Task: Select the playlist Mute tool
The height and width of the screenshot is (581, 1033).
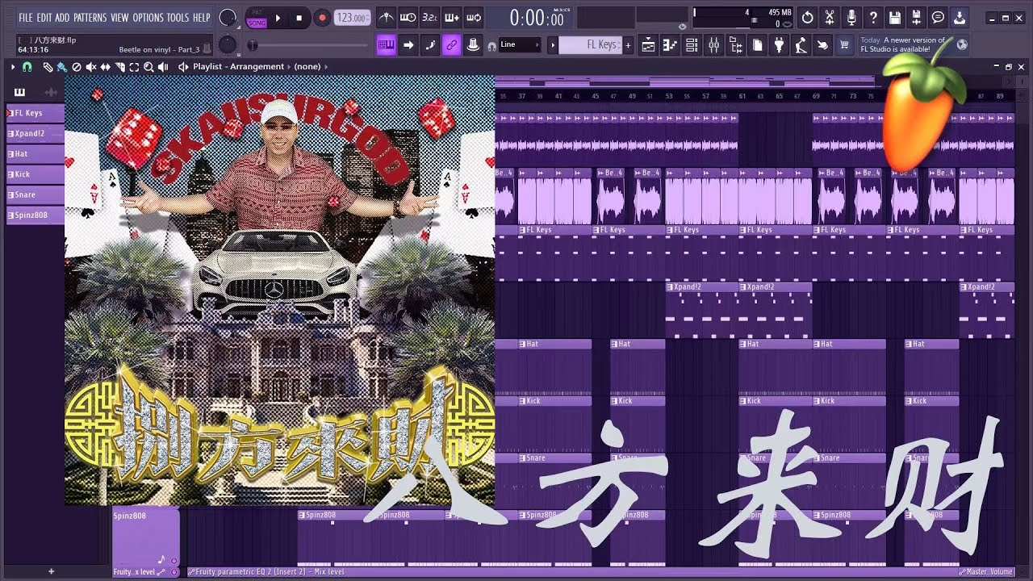Action: click(91, 67)
